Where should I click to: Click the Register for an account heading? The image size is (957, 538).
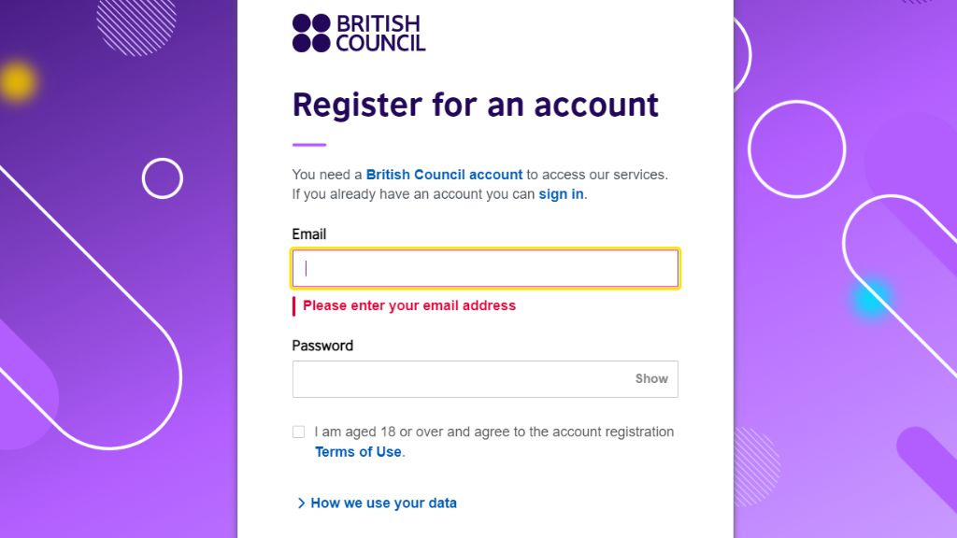pos(475,105)
